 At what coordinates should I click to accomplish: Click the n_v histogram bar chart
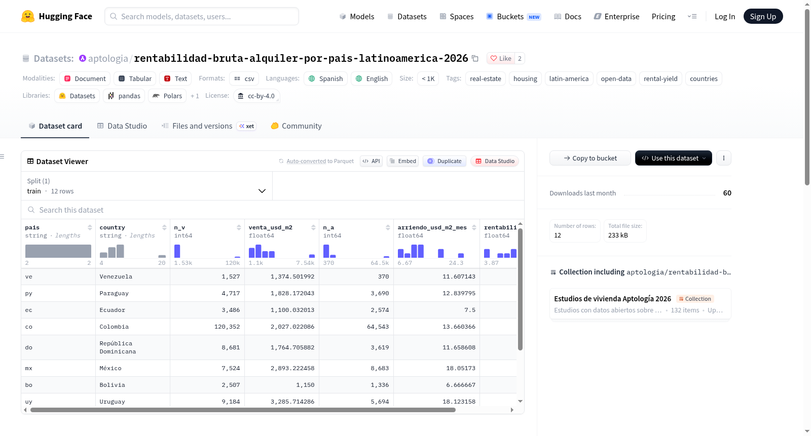tap(207, 251)
